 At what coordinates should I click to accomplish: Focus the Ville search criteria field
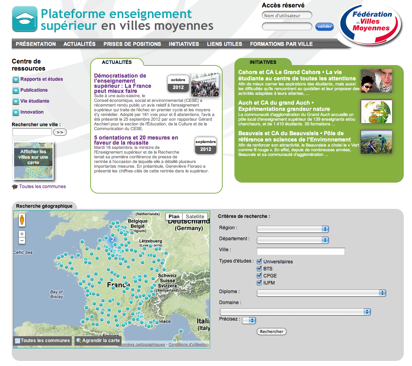(x=301, y=251)
